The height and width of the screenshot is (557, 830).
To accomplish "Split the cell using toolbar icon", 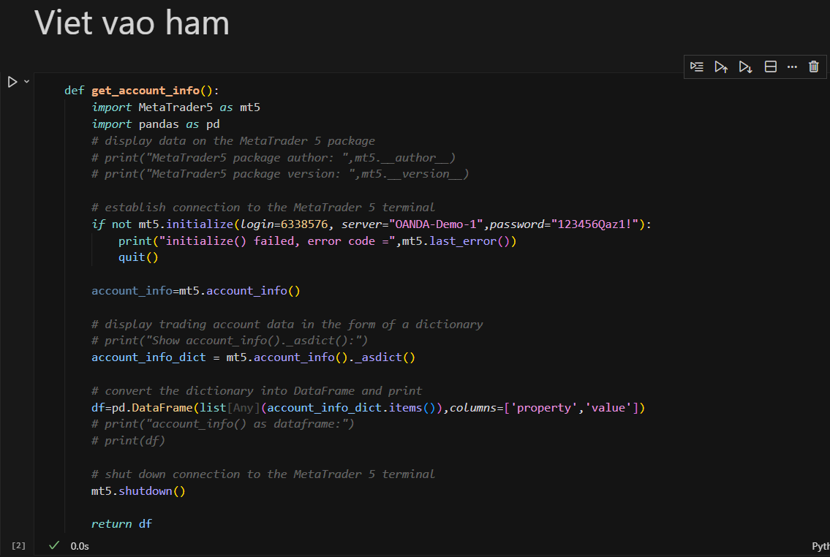I will 770,67.
